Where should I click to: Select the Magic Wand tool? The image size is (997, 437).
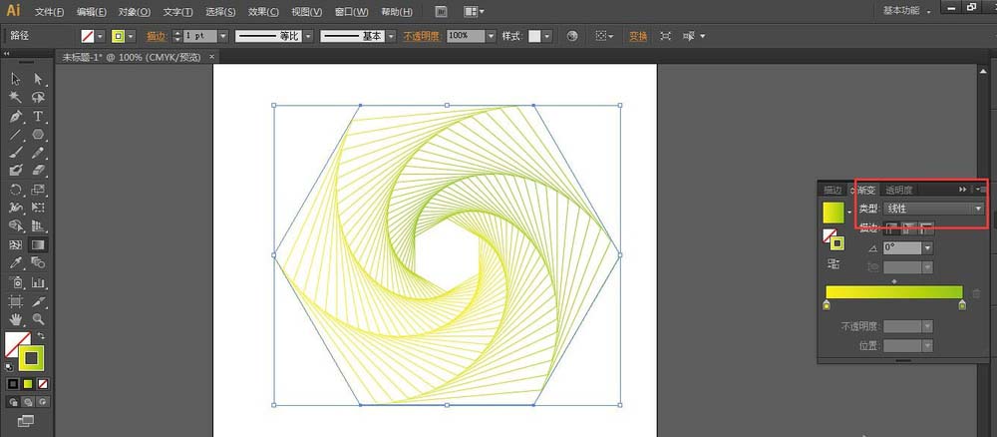[16, 98]
